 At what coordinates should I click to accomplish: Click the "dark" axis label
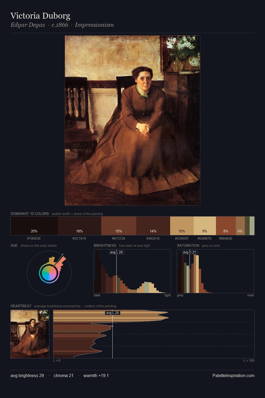pyautogui.click(x=97, y=295)
